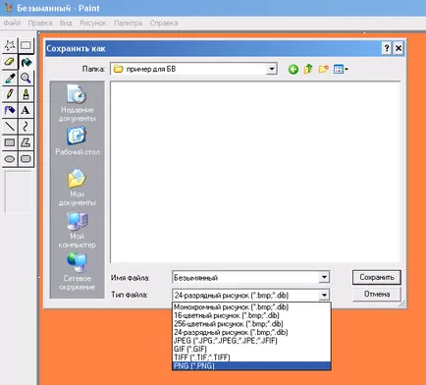This screenshot has height=385, width=426.
Task: Go up one folder level
Action: click(x=308, y=69)
